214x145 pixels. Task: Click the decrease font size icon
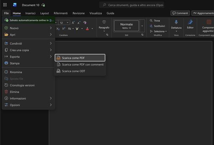[79, 23]
